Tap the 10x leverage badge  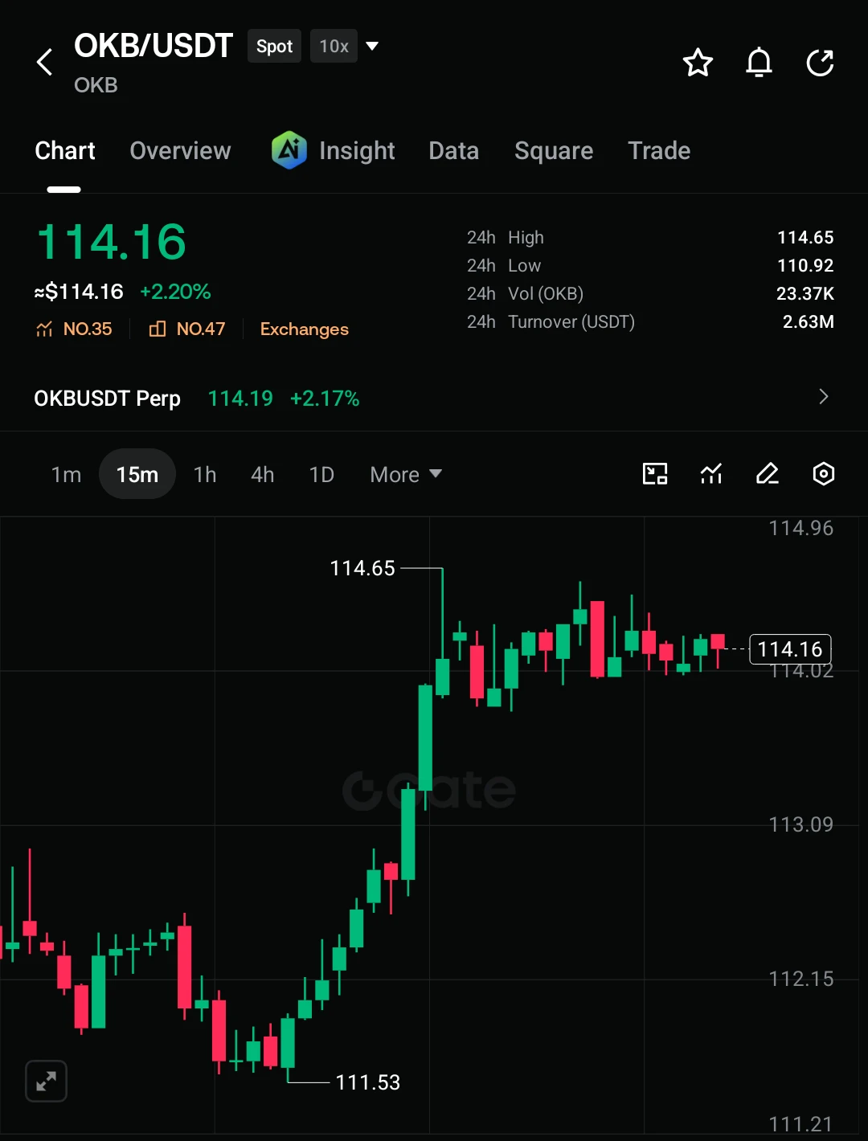tap(334, 46)
